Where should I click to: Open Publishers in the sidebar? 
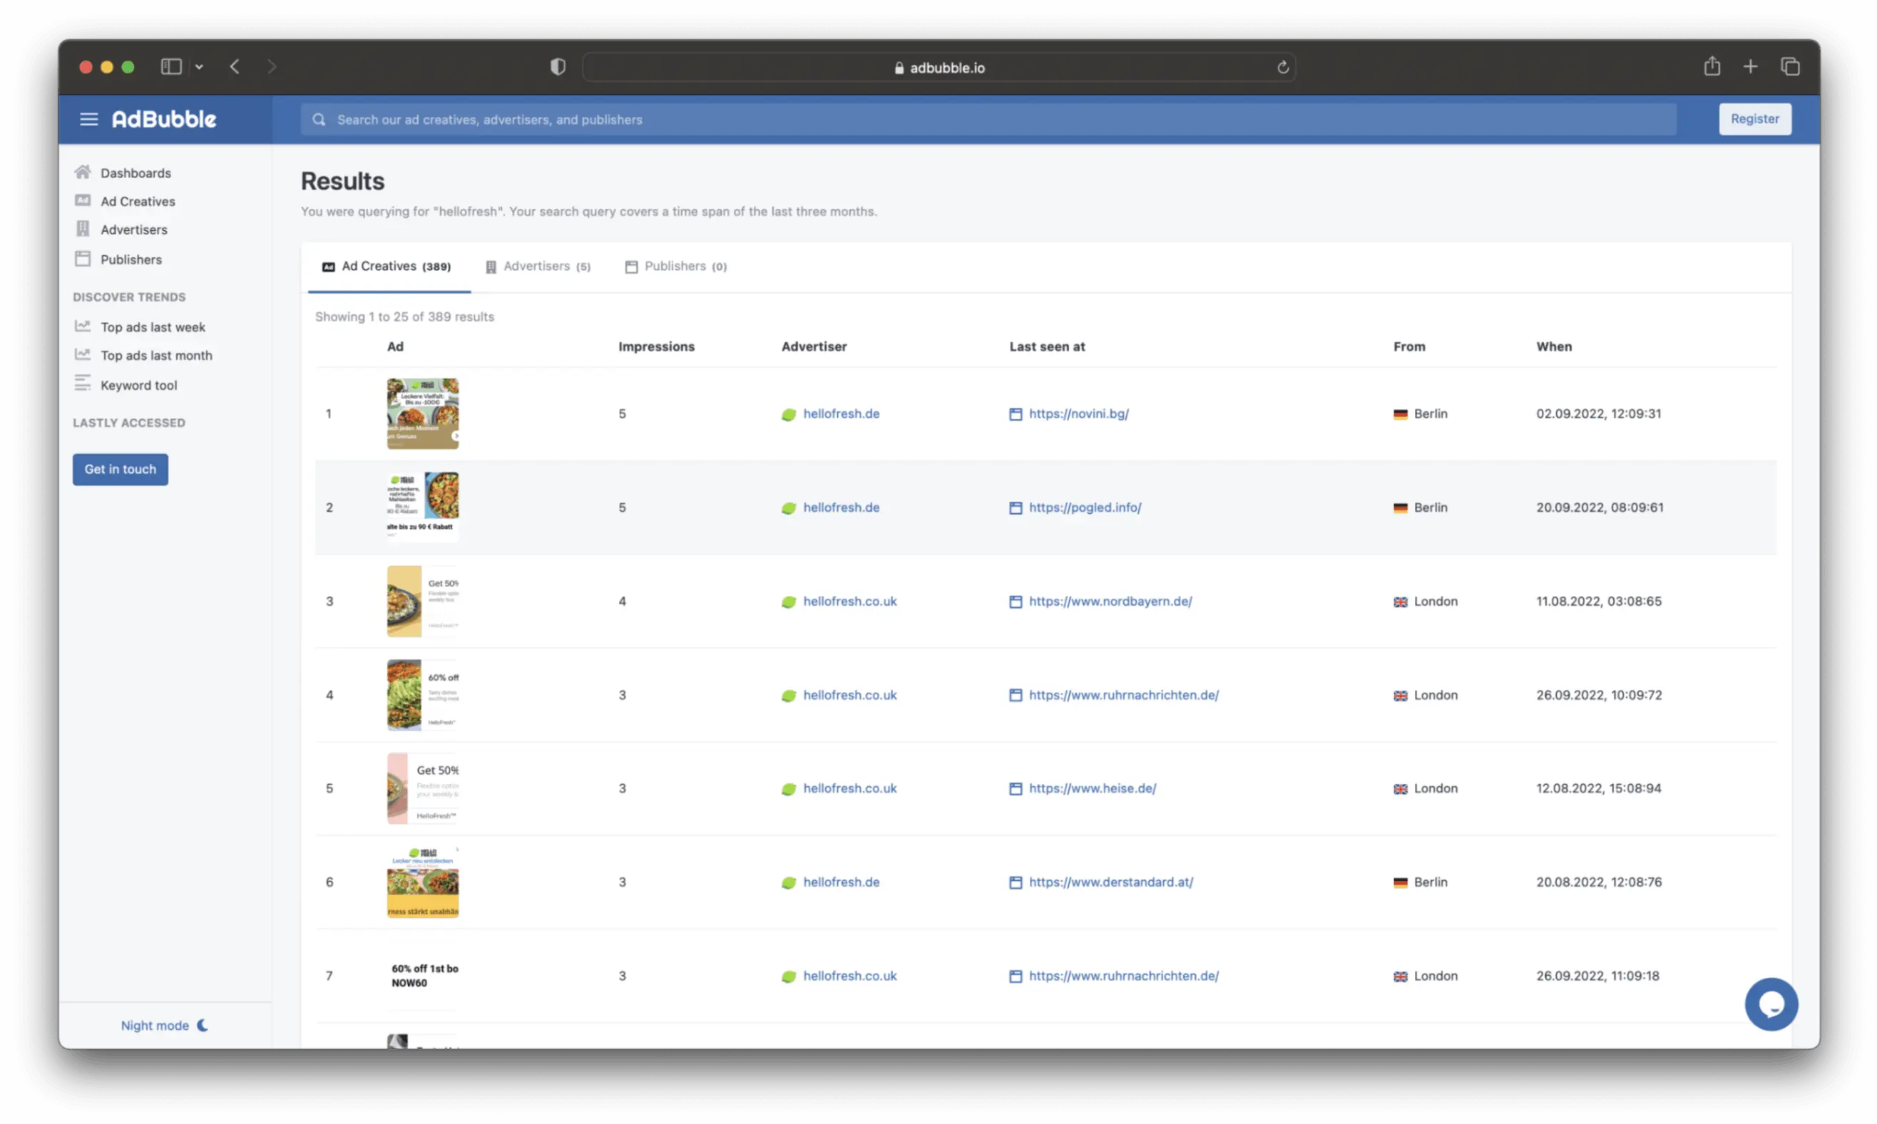click(x=131, y=259)
